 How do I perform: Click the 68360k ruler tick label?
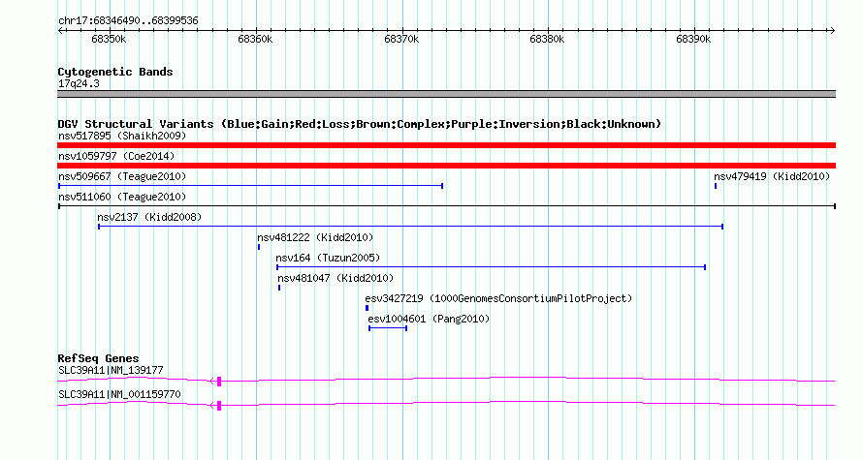[x=255, y=39]
